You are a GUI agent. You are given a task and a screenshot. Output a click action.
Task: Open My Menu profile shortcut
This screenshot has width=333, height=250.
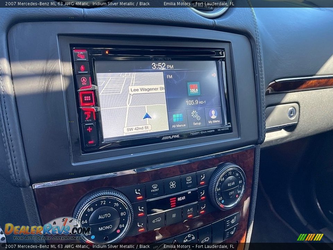pos(213,116)
